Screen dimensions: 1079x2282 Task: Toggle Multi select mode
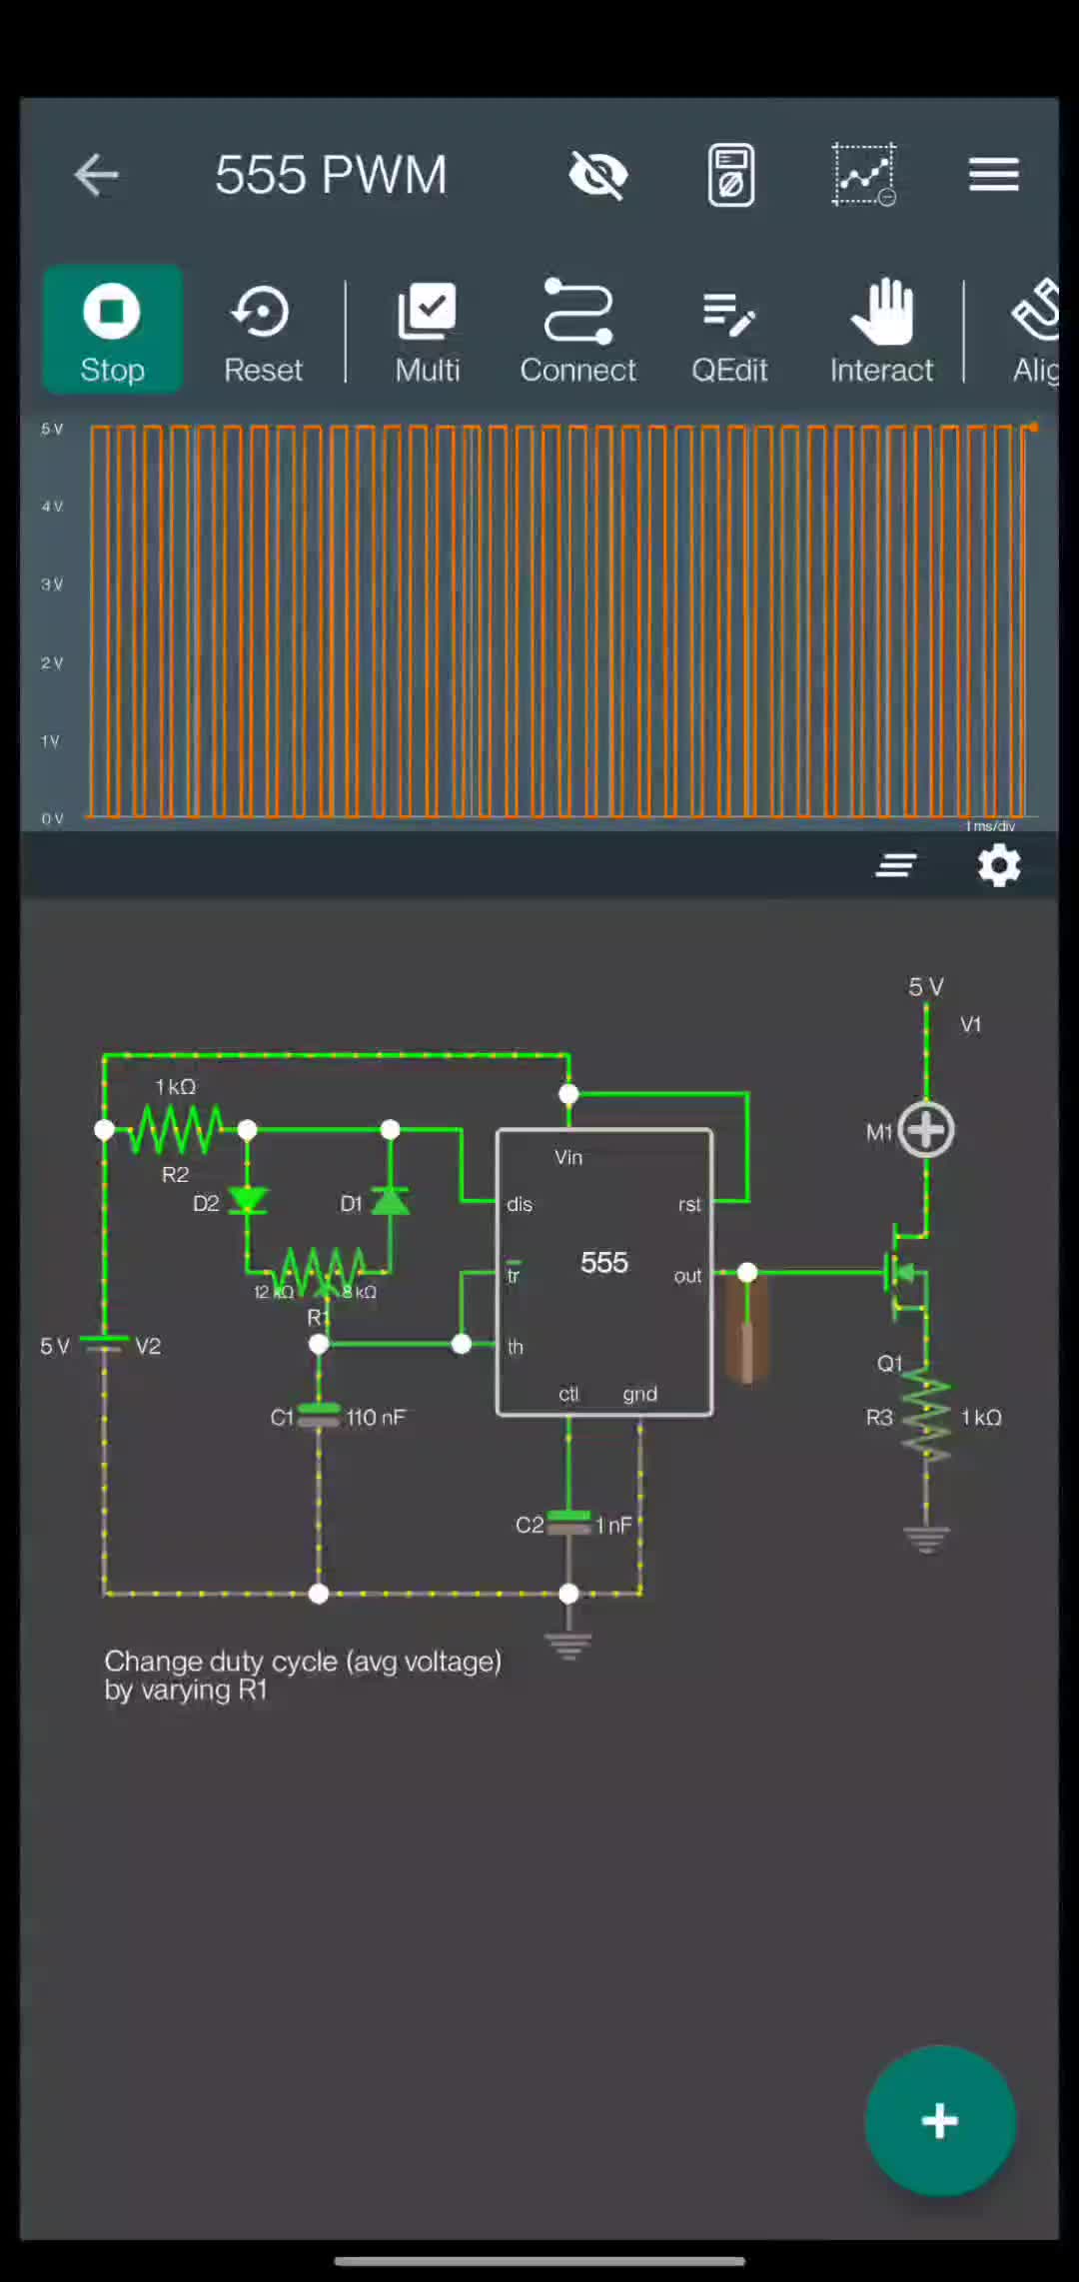click(x=427, y=330)
